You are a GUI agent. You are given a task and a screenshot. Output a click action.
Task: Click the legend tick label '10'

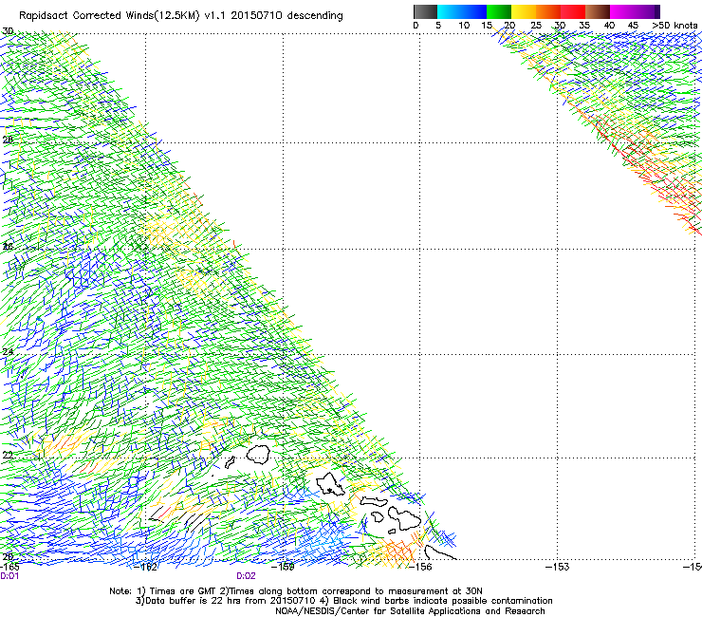coord(464,26)
